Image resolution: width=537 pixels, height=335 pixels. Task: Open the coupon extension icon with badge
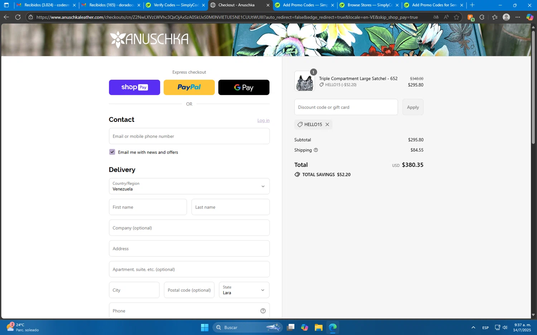pyautogui.click(x=470, y=18)
